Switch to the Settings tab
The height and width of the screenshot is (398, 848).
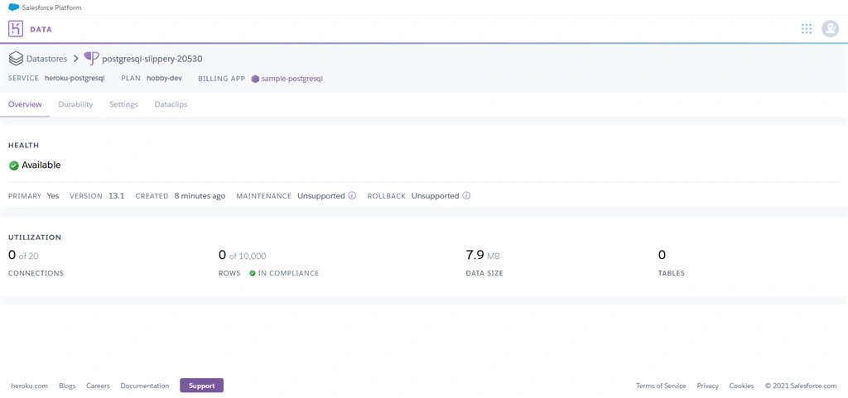(123, 104)
